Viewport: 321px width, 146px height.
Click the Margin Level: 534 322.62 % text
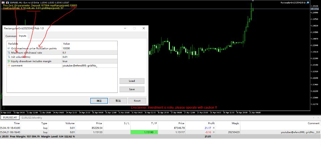[x=58, y=136]
